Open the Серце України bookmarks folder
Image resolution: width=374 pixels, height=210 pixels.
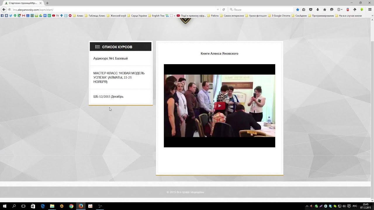pyautogui.click(x=137, y=16)
